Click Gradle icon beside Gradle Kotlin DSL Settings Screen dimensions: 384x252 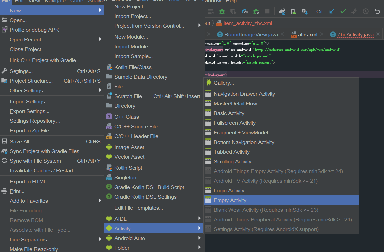coord(109,196)
